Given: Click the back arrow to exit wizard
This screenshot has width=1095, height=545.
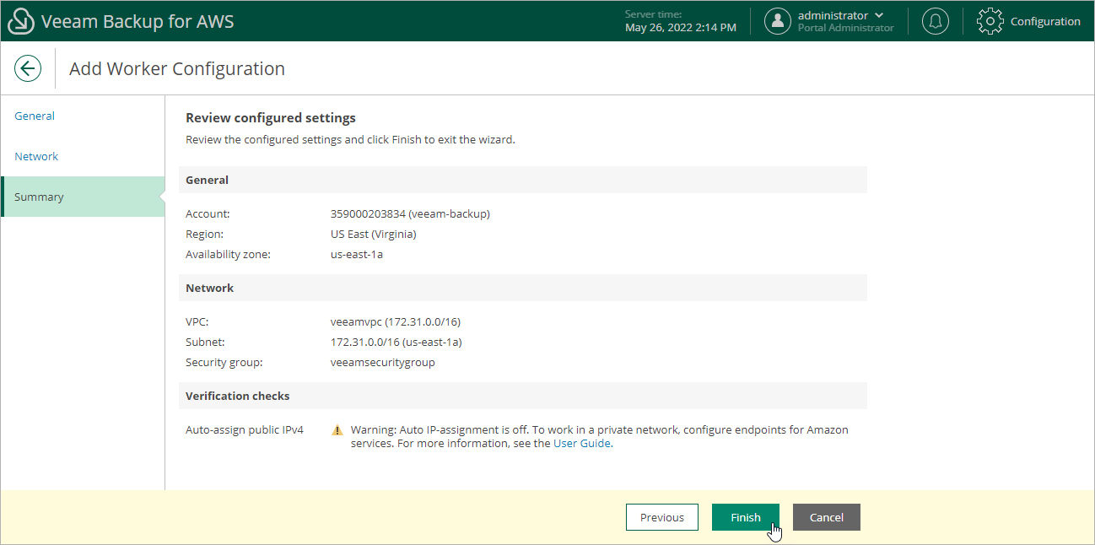Looking at the screenshot, I should pyautogui.click(x=28, y=68).
